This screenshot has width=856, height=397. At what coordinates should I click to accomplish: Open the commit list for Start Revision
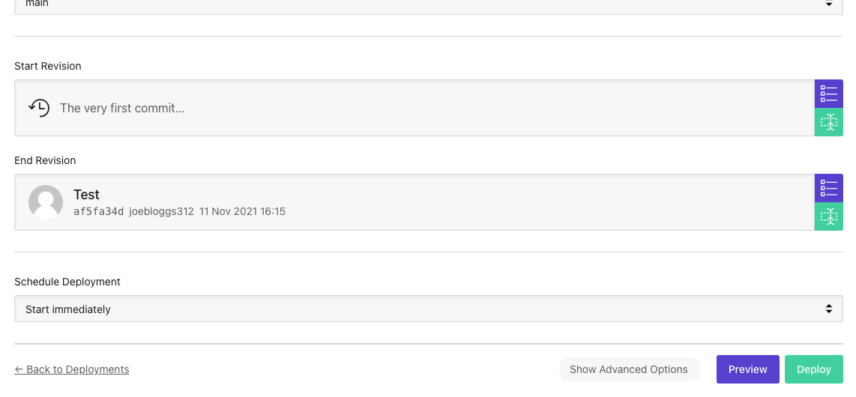[828, 94]
